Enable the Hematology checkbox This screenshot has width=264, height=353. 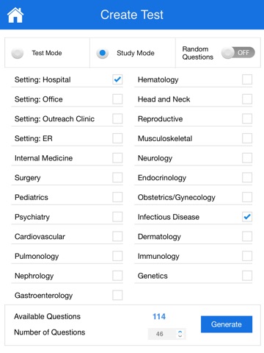pyautogui.click(x=247, y=79)
